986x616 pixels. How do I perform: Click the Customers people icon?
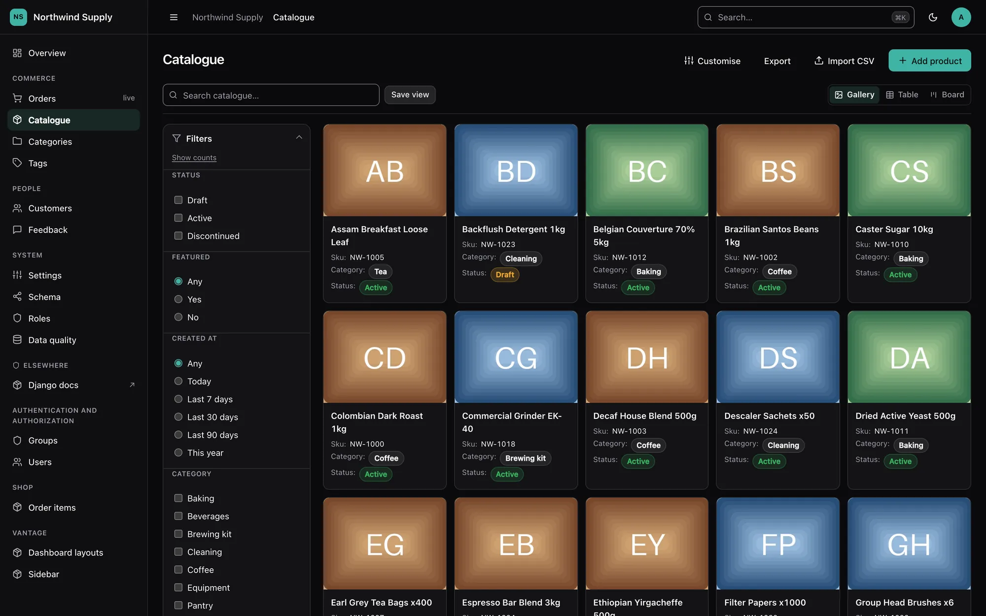tap(17, 208)
